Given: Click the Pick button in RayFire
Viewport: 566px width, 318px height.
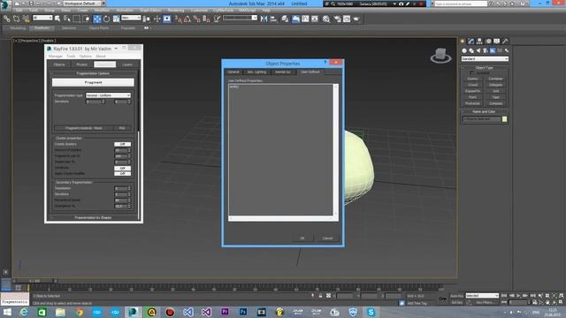Looking at the screenshot, I should point(122,128).
